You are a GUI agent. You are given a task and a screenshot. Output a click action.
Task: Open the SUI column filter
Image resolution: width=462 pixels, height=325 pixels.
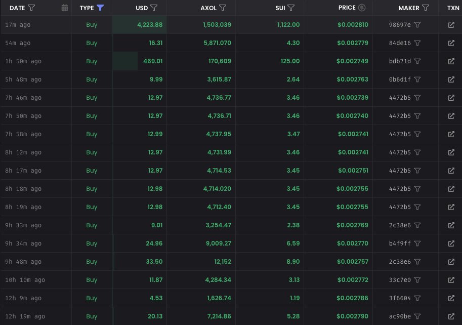(291, 8)
